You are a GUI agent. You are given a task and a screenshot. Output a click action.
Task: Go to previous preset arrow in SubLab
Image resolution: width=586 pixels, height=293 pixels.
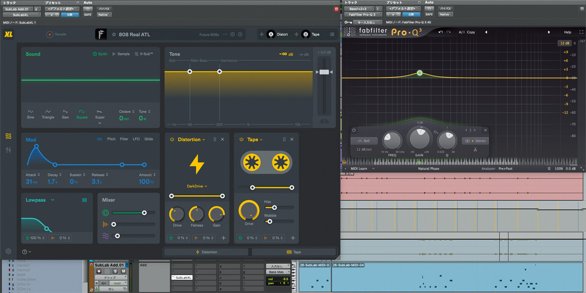(232, 35)
